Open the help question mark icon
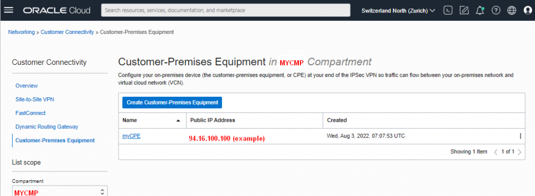 point(496,10)
